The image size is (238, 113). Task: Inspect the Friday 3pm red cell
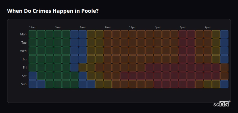[158, 68]
